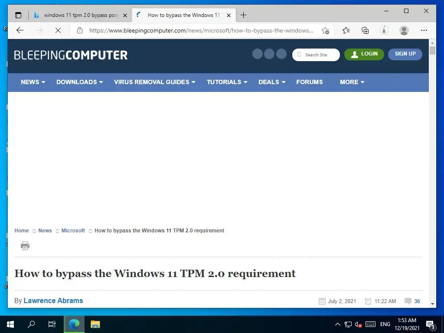Click the page vertical scrollbar thumb
Image resolution: width=444 pixels, height=333 pixels.
432,50
